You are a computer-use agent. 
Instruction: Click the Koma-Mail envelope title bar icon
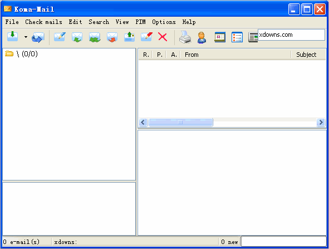[x=8, y=9]
